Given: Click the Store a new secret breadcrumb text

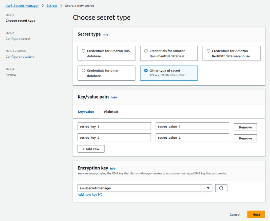Looking at the screenshot, I should [x=80, y=6].
